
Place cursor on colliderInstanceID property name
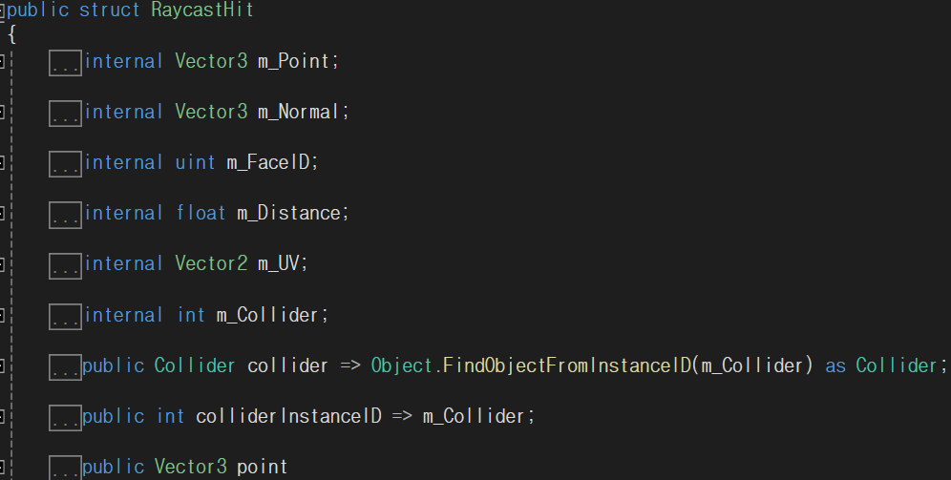288,416
